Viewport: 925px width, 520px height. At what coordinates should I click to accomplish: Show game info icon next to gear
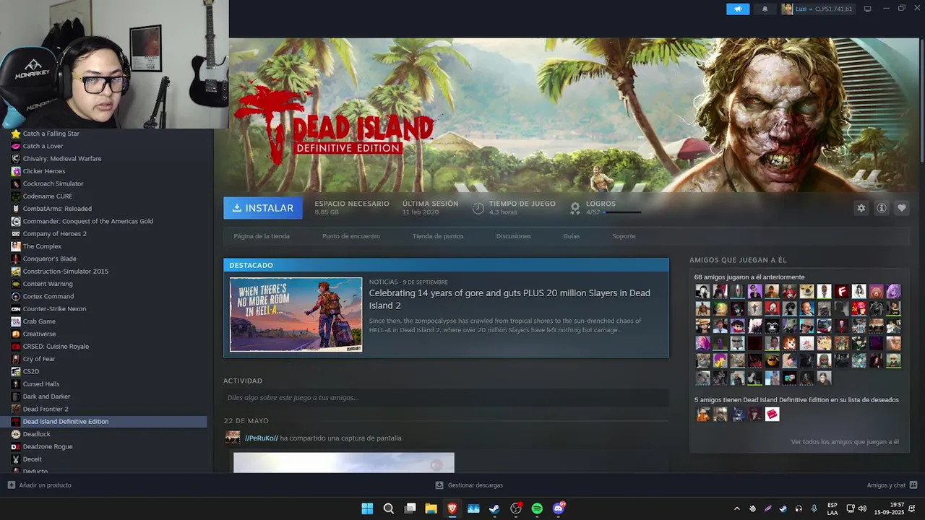(x=882, y=208)
